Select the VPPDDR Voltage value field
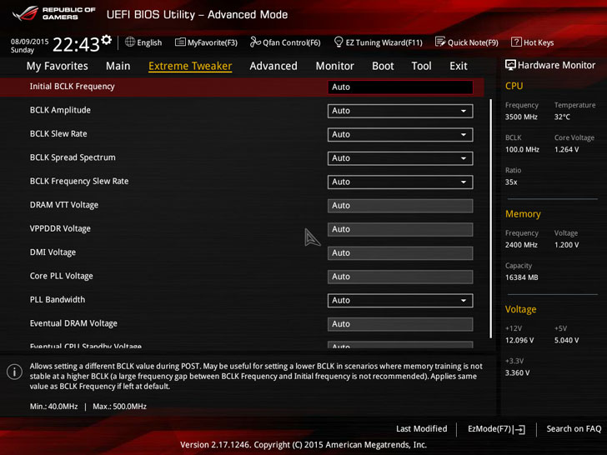 pos(400,229)
